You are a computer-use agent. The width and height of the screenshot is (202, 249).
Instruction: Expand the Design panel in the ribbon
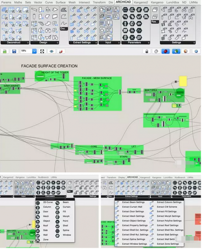(44, 42)
